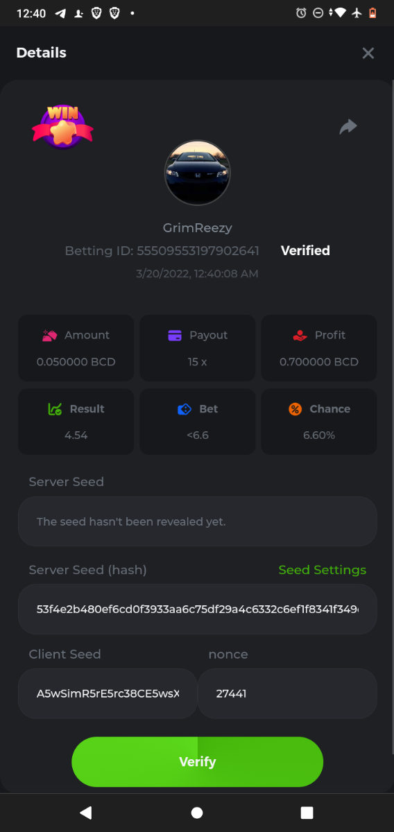Tap the WIN badge icon
Viewport: 394px width, 832px height.
point(62,126)
